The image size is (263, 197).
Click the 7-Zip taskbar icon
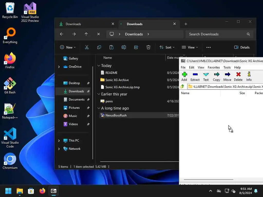click(x=54, y=191)
